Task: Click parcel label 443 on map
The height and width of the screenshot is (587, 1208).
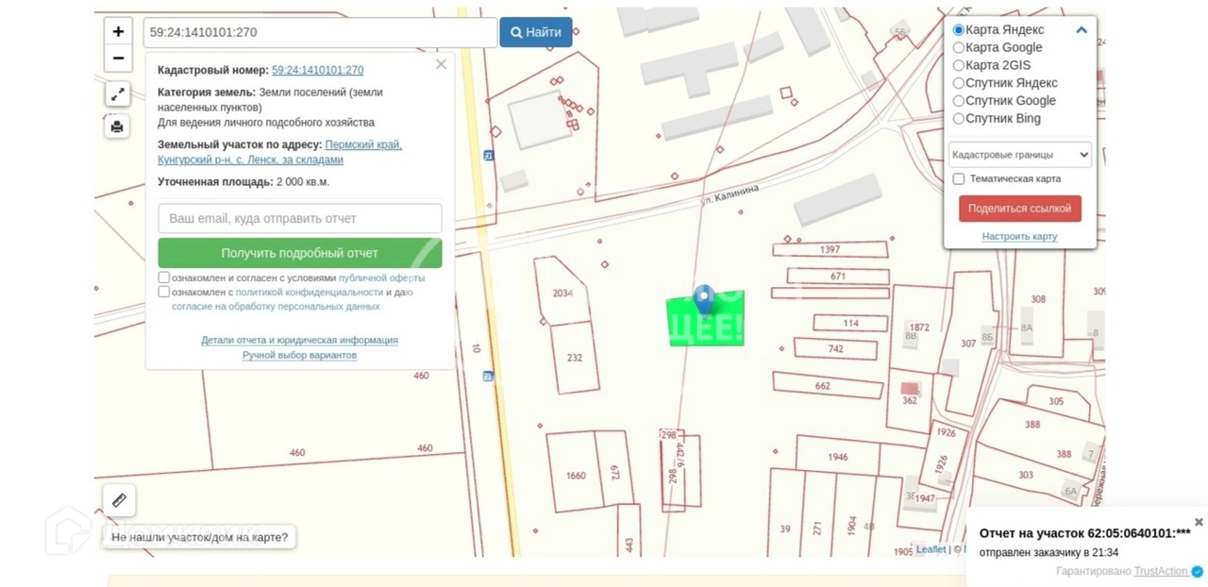Action: point(629,545)
